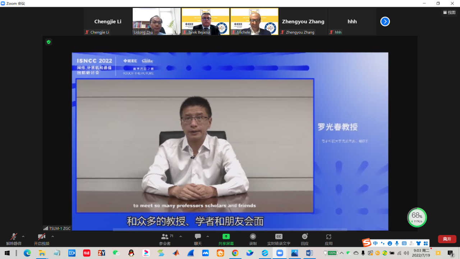Click the 68% green performance circle widget
Screen dimensions: 460x259
(417, 217)
